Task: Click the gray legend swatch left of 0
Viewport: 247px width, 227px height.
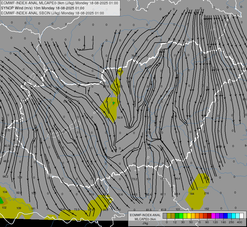Action: pos(165,216)
